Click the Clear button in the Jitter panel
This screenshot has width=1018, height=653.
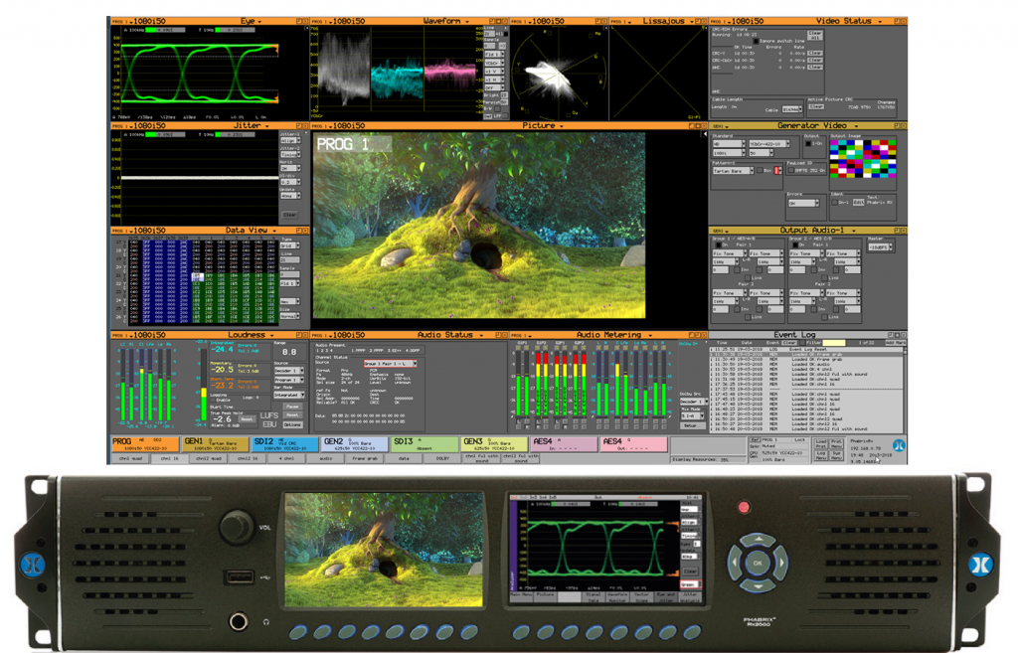289,215
